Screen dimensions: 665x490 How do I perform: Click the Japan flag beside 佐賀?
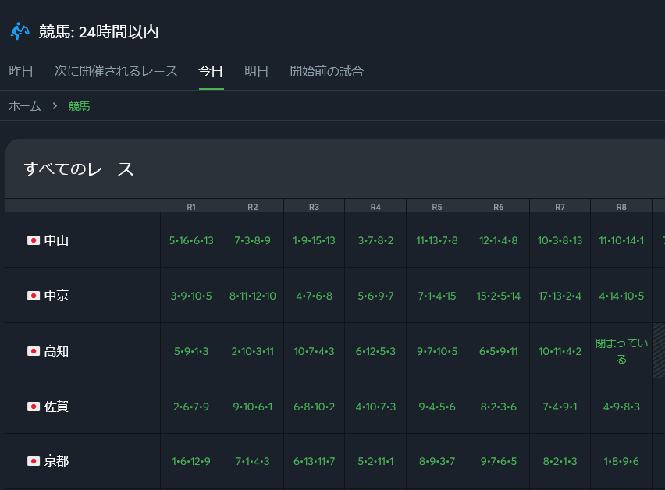pyautogui.click(x=33, y=407)
